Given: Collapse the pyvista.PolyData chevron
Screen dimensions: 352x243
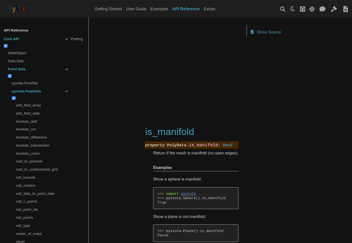Looking at the screenshot, I should pyautogui.click(x=67, y=91).
